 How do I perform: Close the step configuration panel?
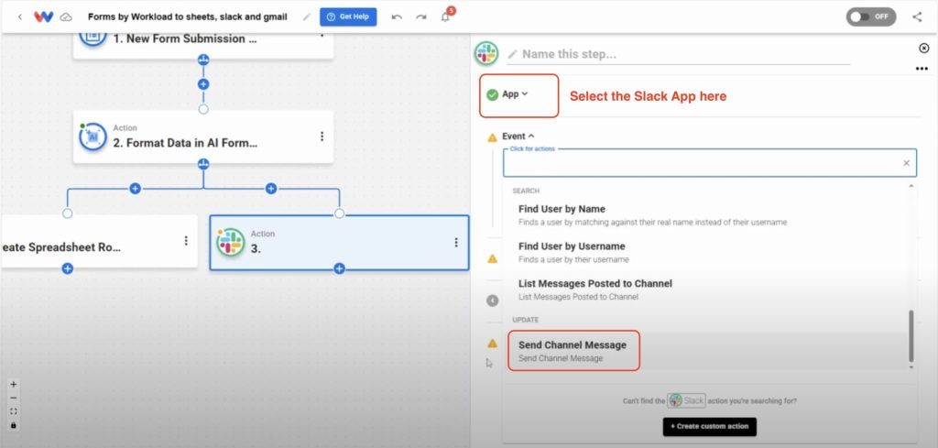point(923,48)
